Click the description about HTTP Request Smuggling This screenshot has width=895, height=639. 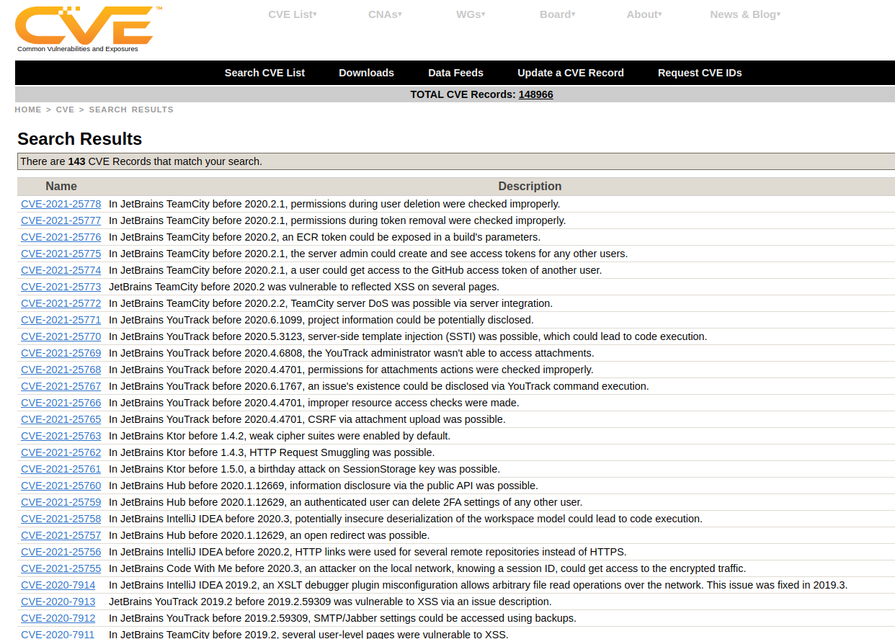coord(272,452)
